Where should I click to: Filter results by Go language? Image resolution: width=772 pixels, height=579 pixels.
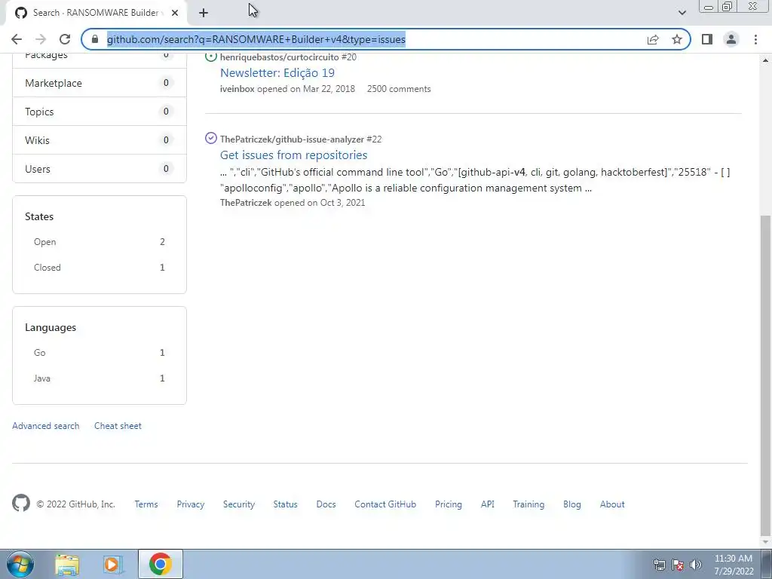pyautogui.click(x=100, y=353)
